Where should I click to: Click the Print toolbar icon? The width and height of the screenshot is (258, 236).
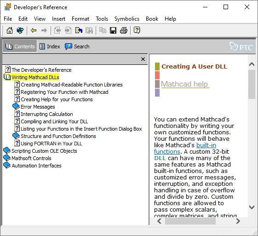pyautogui.click(x=124, y=30)
